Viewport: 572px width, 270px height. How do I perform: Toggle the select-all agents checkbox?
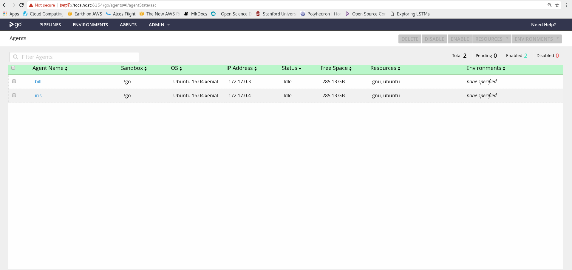pyautogui.click(x=13, y=68)
